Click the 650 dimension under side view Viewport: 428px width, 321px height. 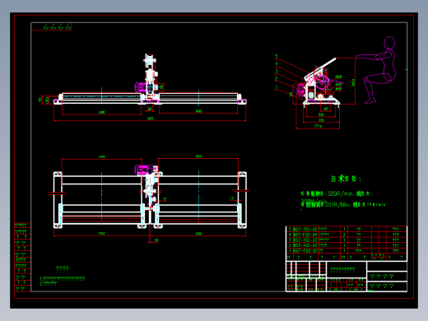[x=321, y=120]
